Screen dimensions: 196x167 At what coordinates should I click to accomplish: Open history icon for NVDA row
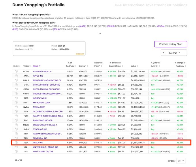tap(16, 107)
